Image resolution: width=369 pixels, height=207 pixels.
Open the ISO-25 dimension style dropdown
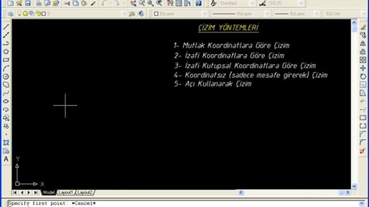pos(301,3)
